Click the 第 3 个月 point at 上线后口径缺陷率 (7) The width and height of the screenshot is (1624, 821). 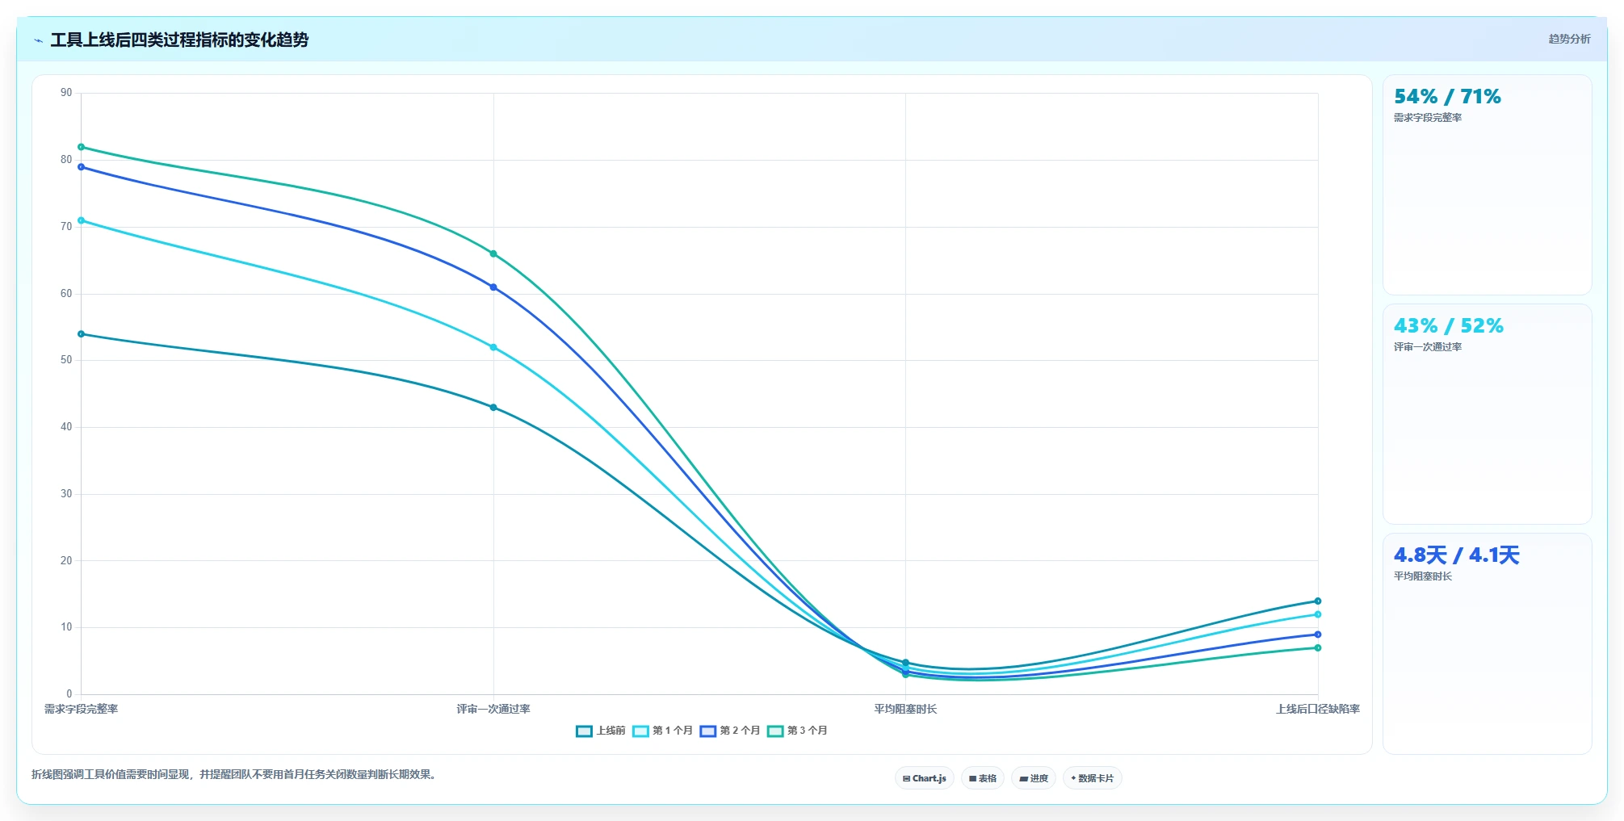click(1318, 648)
